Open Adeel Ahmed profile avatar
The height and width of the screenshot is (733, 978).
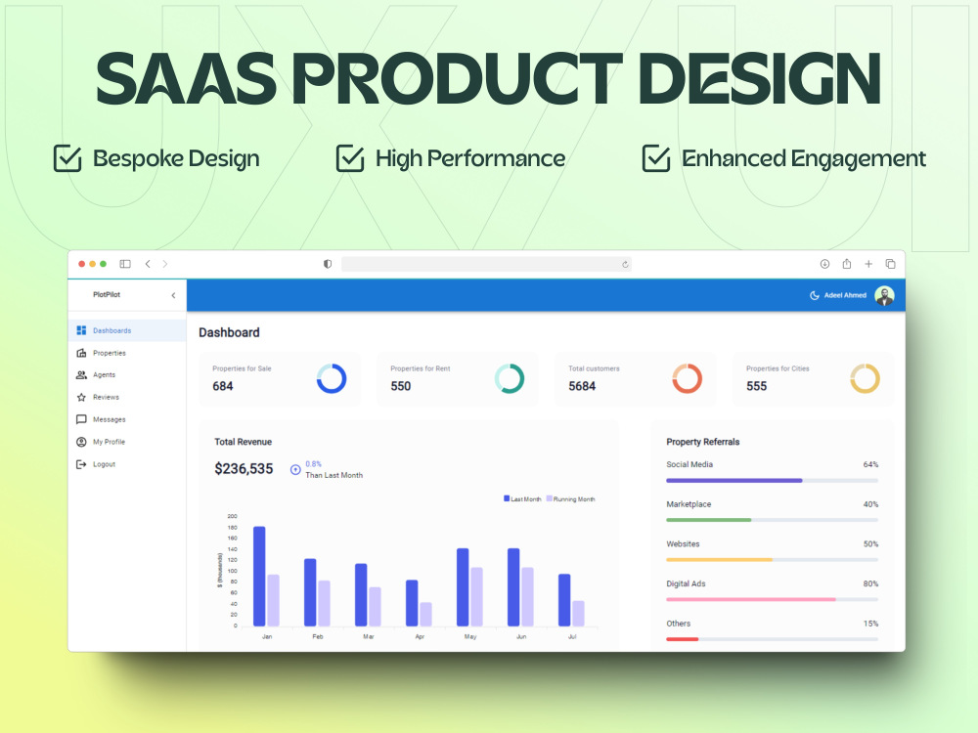click(x=884, y=295)
